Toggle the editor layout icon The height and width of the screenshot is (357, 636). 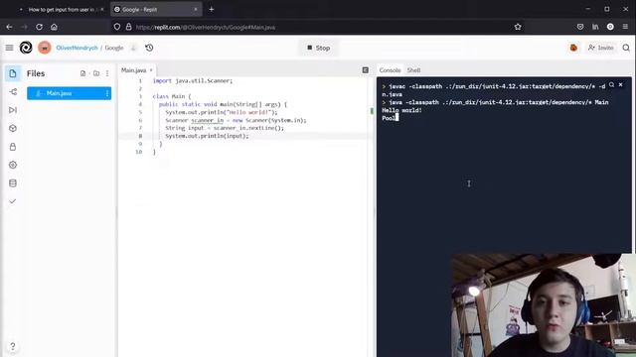click(x=365, y=70)
